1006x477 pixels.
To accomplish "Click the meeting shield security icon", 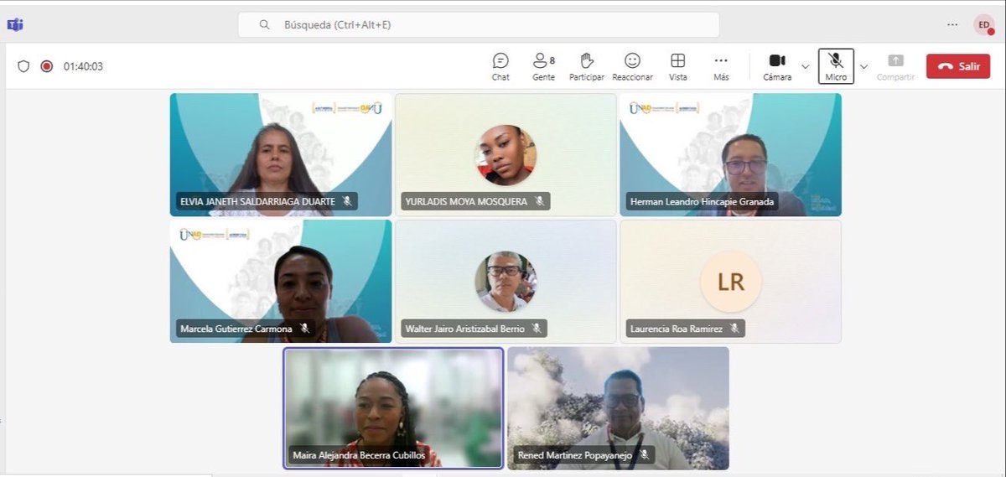I will click(x=23, y=66).
